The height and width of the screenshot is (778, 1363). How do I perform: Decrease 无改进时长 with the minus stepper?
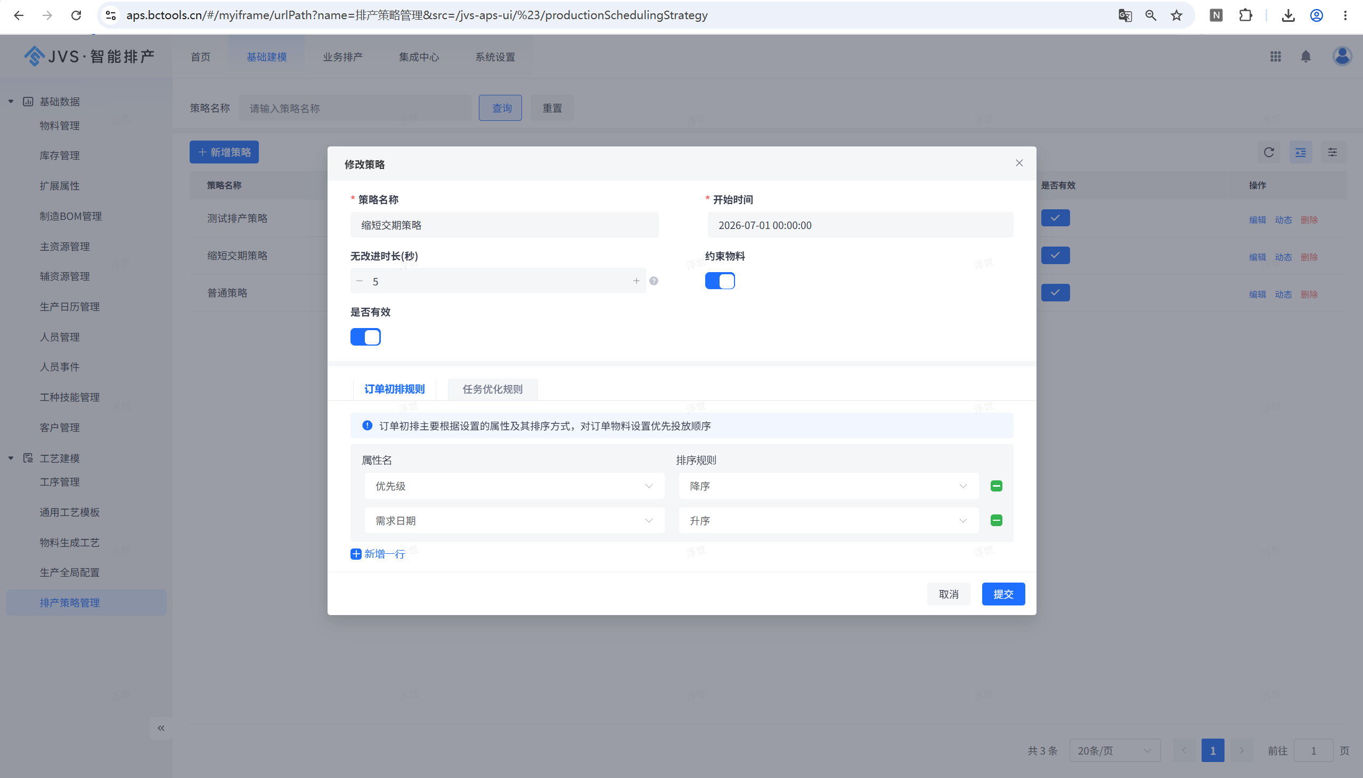[x=360, y=281]
